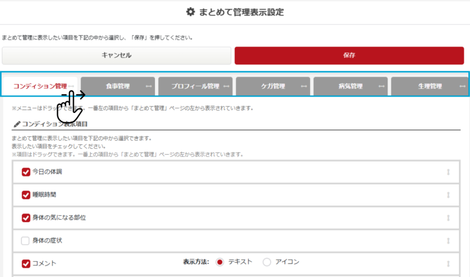This screenshot has width=470, height=277.
Task: Click the drag arrow on ケガ管理 tab
Action: [304, 86]
